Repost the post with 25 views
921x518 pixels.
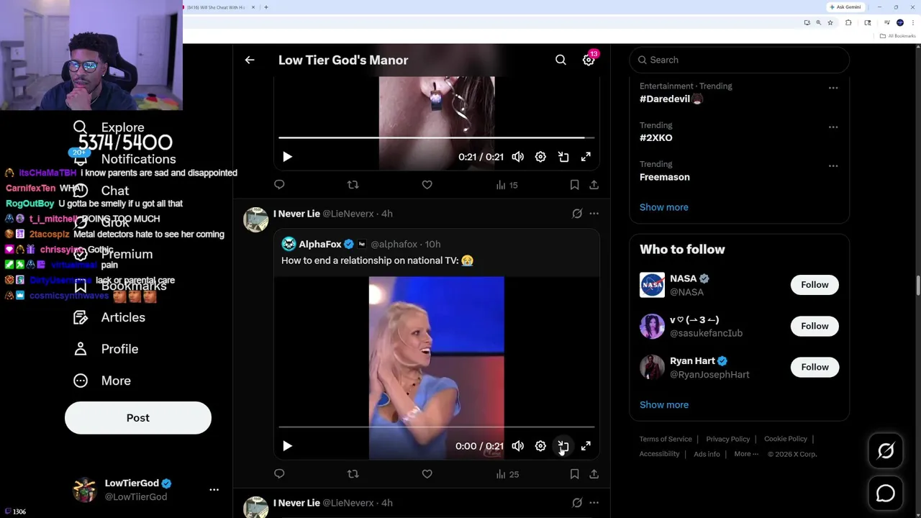[353, 474]
